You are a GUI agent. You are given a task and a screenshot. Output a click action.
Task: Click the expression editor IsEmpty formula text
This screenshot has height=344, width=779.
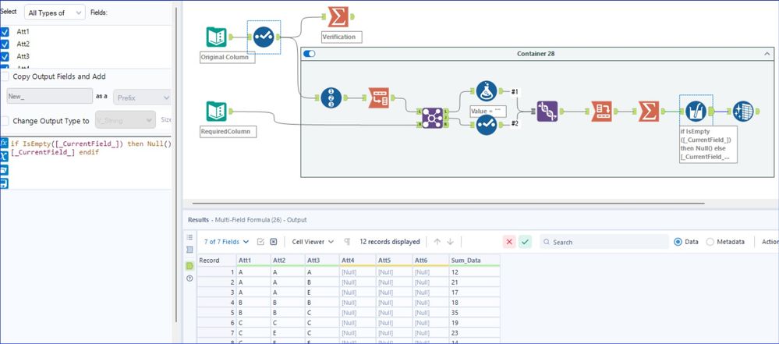[90, 148]
